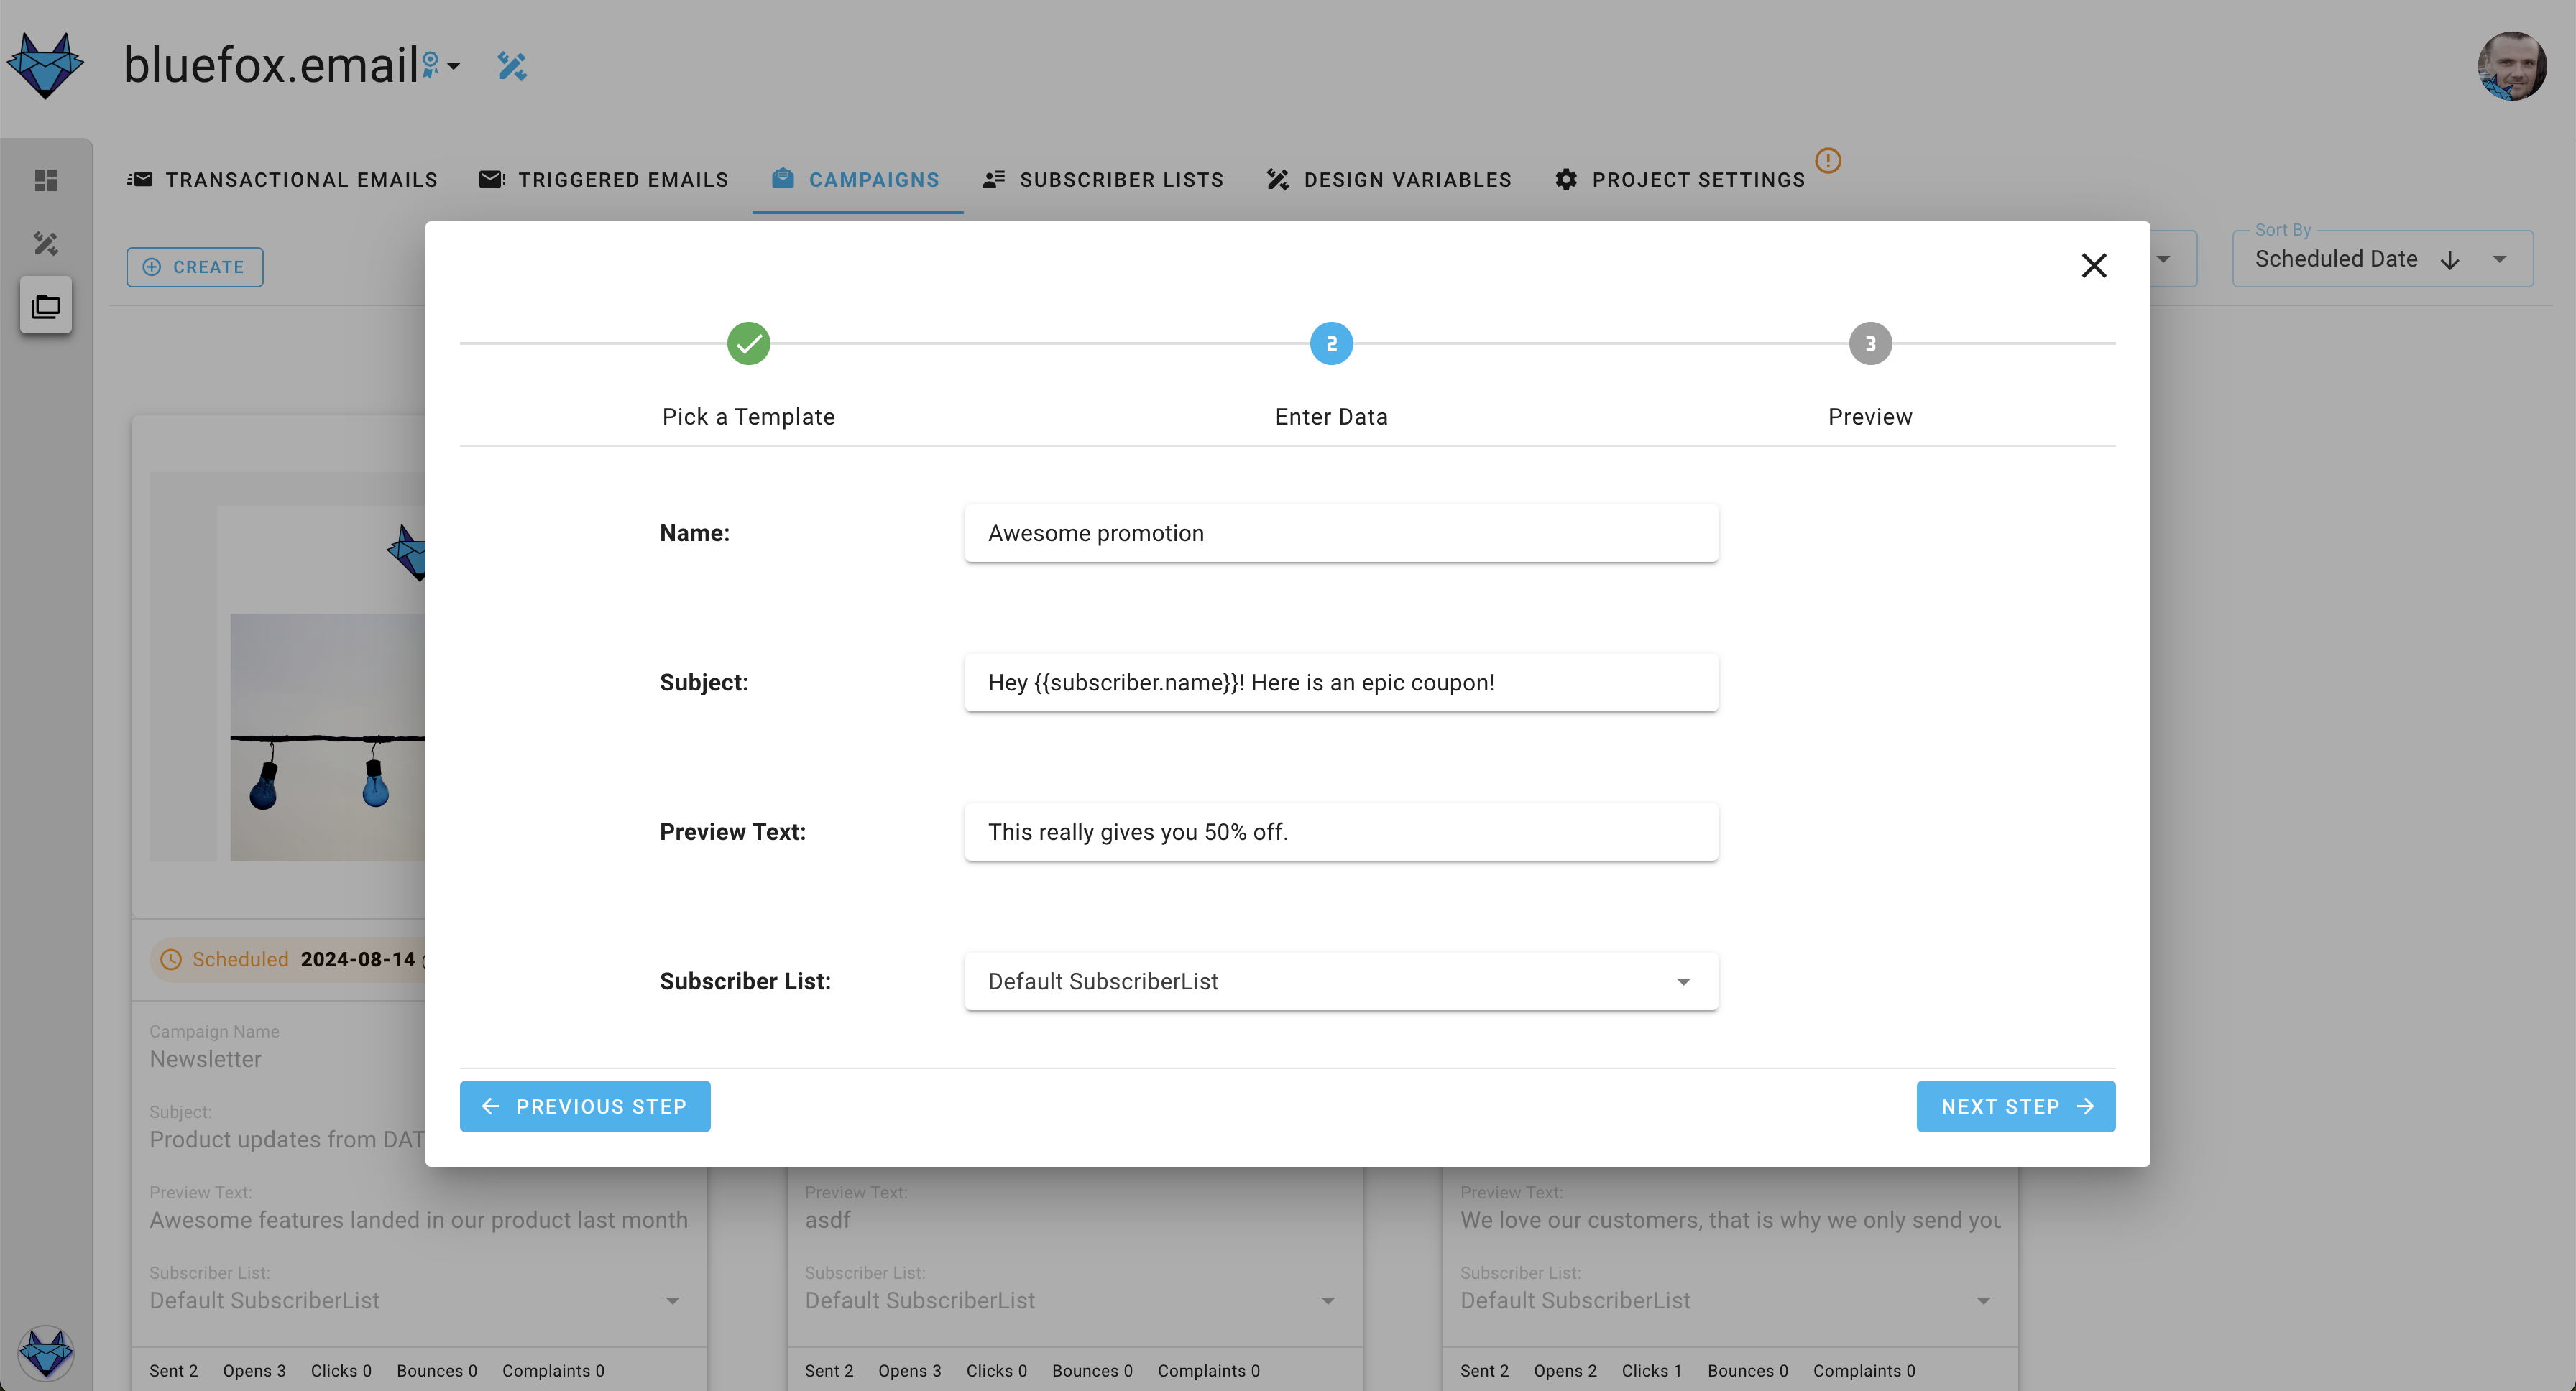This screenshot has width=2576, height=1391.
Task: Focus the Name input field
Action: point(1341,534)
